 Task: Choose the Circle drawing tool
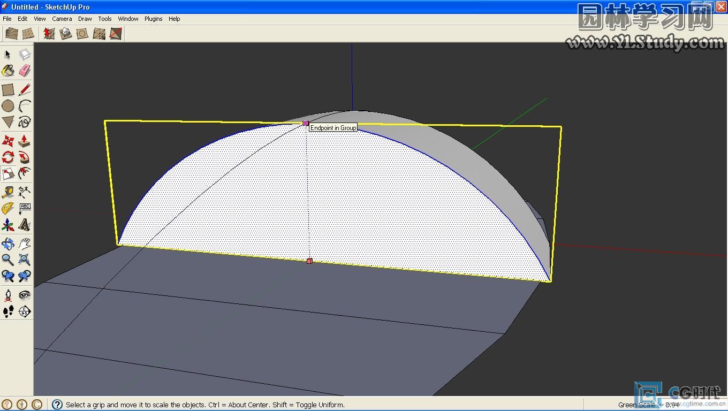(7, 106)
